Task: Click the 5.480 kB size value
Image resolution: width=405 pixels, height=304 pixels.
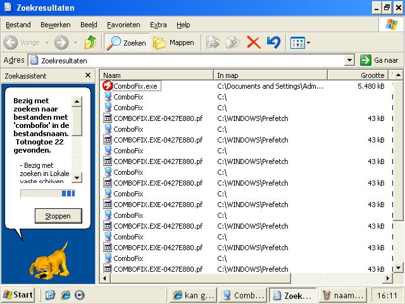Action: [x=371, y=86]
